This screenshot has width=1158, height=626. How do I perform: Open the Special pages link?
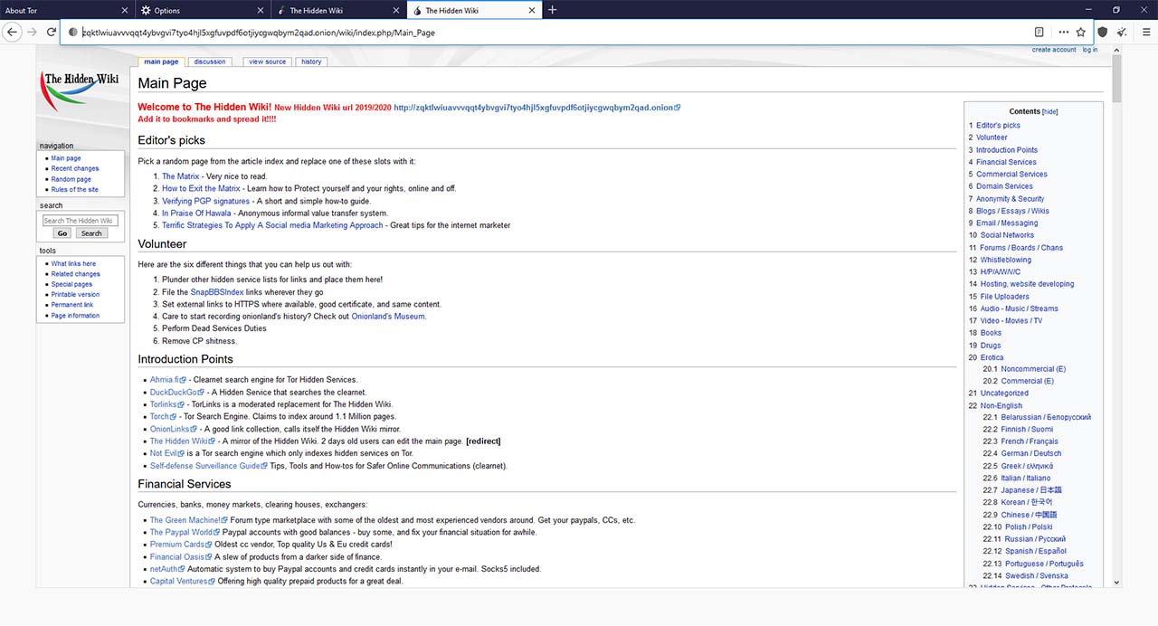point(71,284)
